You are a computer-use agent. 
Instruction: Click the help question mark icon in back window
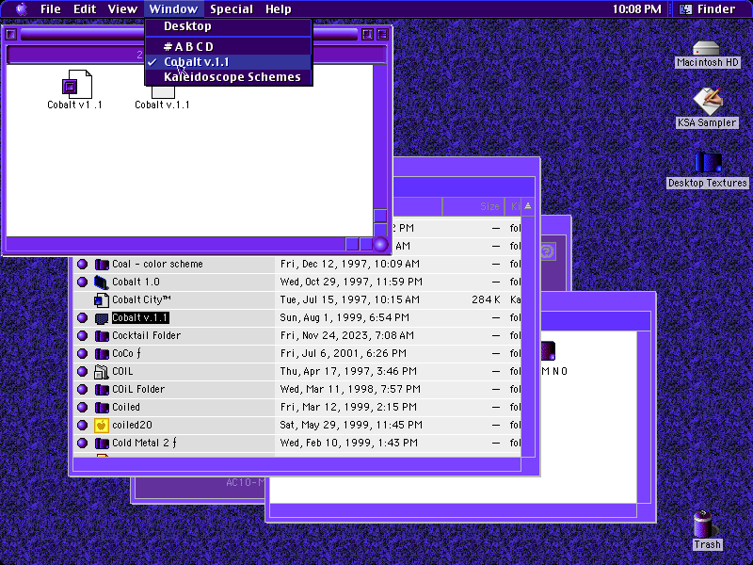pyautogui.click(x=547, y=250)
